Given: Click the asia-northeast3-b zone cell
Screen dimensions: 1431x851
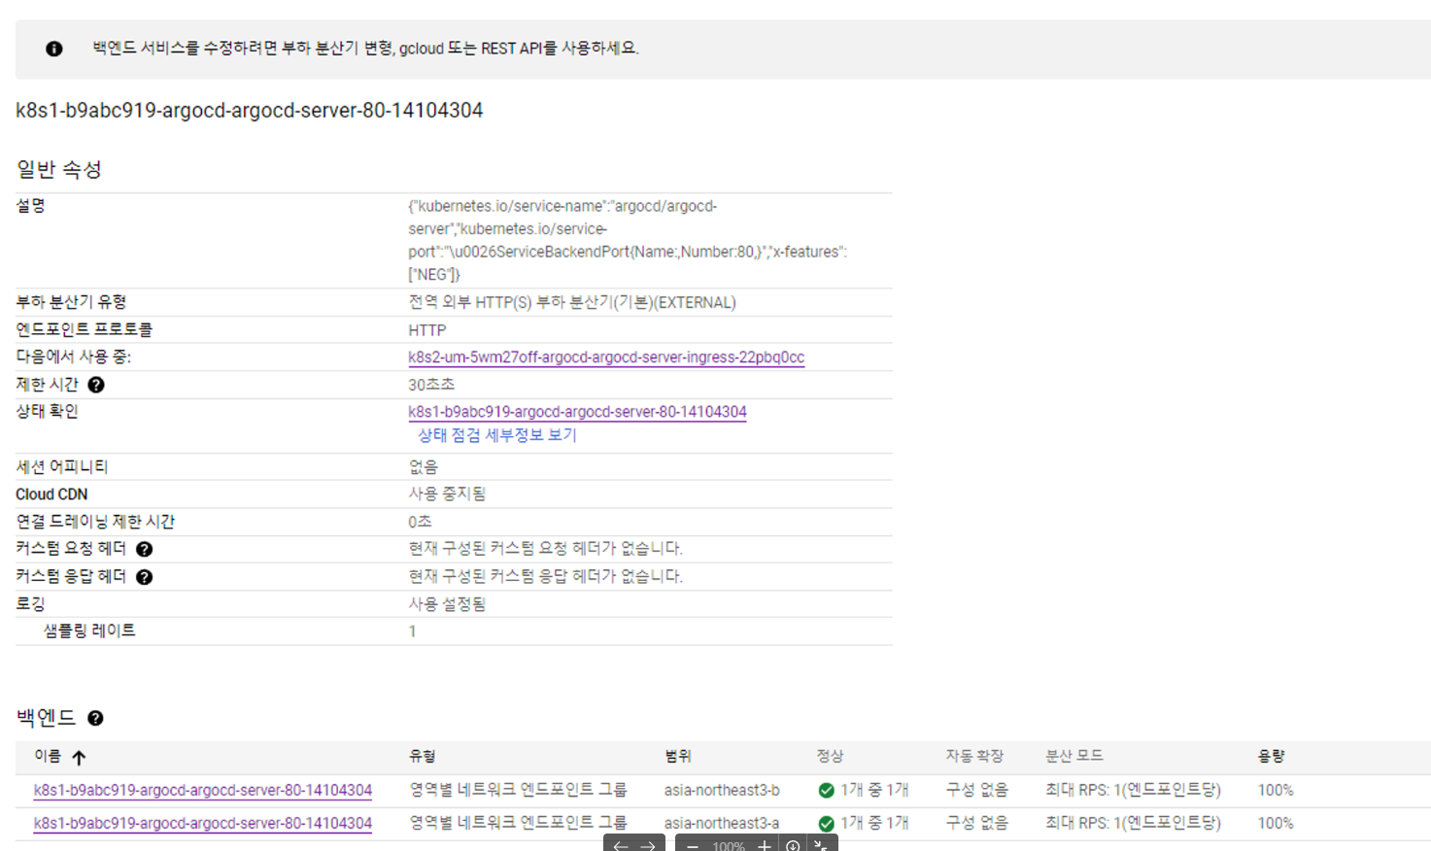Looking at the screenshot, I should click(x=722, y=790).
